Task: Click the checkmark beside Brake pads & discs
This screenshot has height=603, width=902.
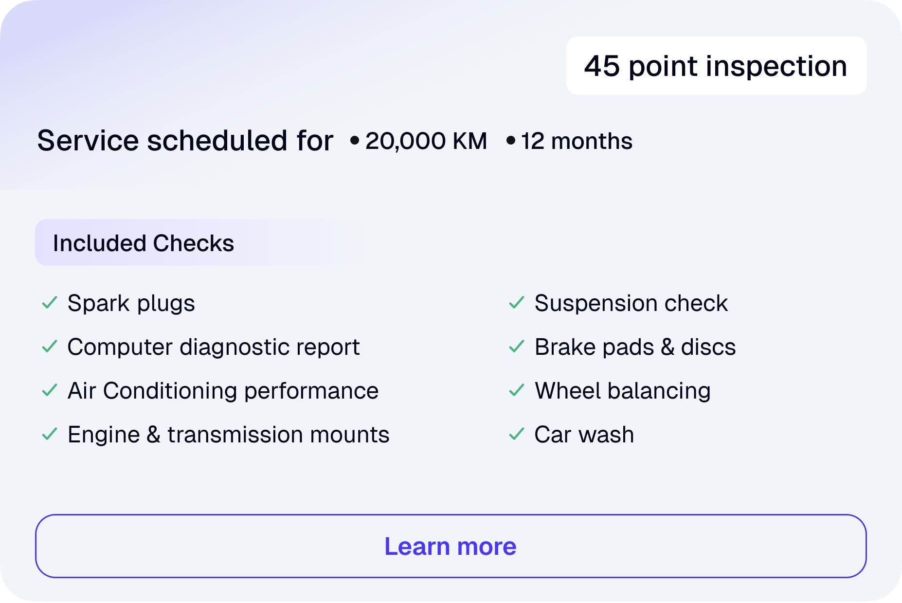Action: click(516, 347)
